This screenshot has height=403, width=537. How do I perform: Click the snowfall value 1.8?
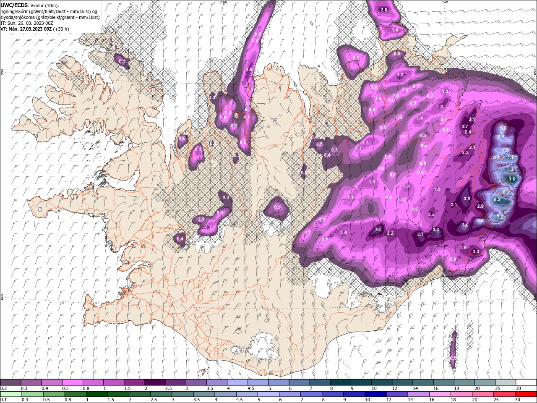[x=440, y=107]
